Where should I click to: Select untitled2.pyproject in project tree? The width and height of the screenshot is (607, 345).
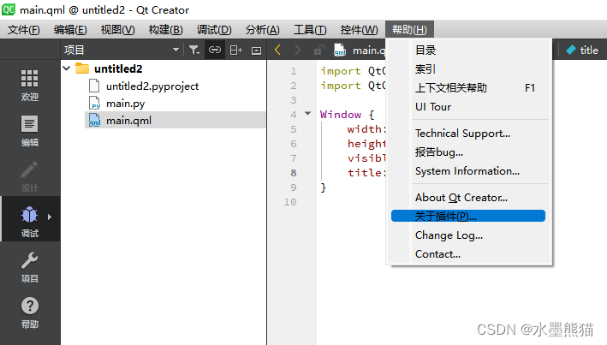coord(152,86)
